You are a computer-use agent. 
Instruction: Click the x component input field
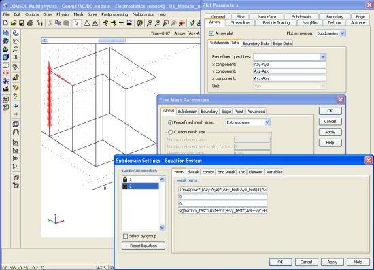click(x=290, y=65)
